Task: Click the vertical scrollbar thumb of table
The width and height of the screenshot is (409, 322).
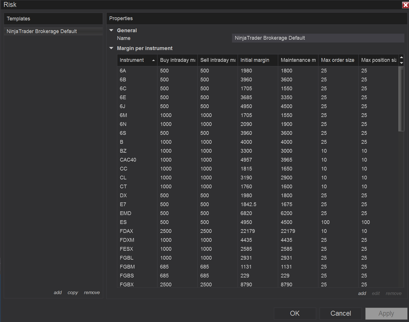Action: pyautogui.click(x=402, y=99)
